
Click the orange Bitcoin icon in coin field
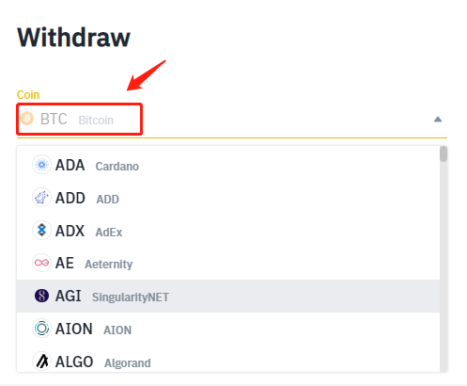27,119
